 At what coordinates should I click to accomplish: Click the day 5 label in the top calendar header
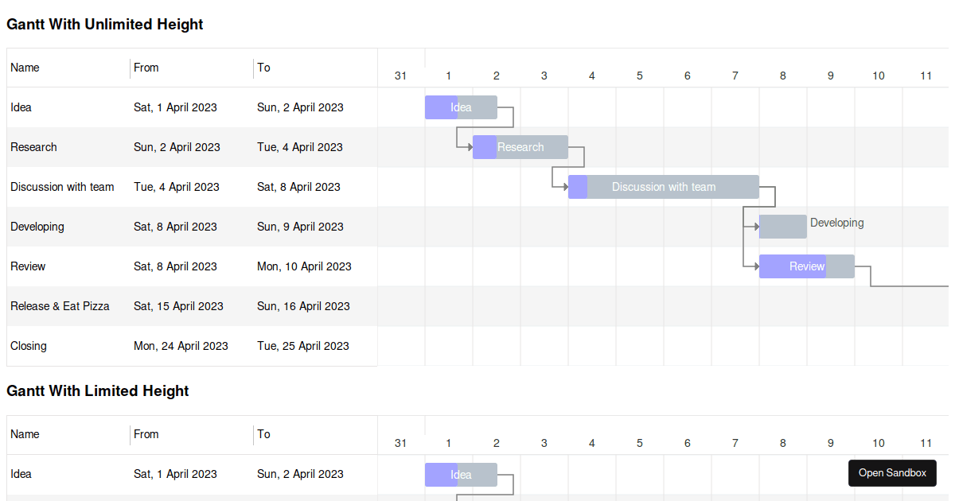pos(640,76)
